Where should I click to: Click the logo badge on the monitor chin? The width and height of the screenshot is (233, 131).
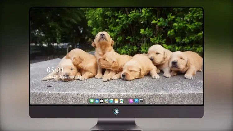click(116, 112)
